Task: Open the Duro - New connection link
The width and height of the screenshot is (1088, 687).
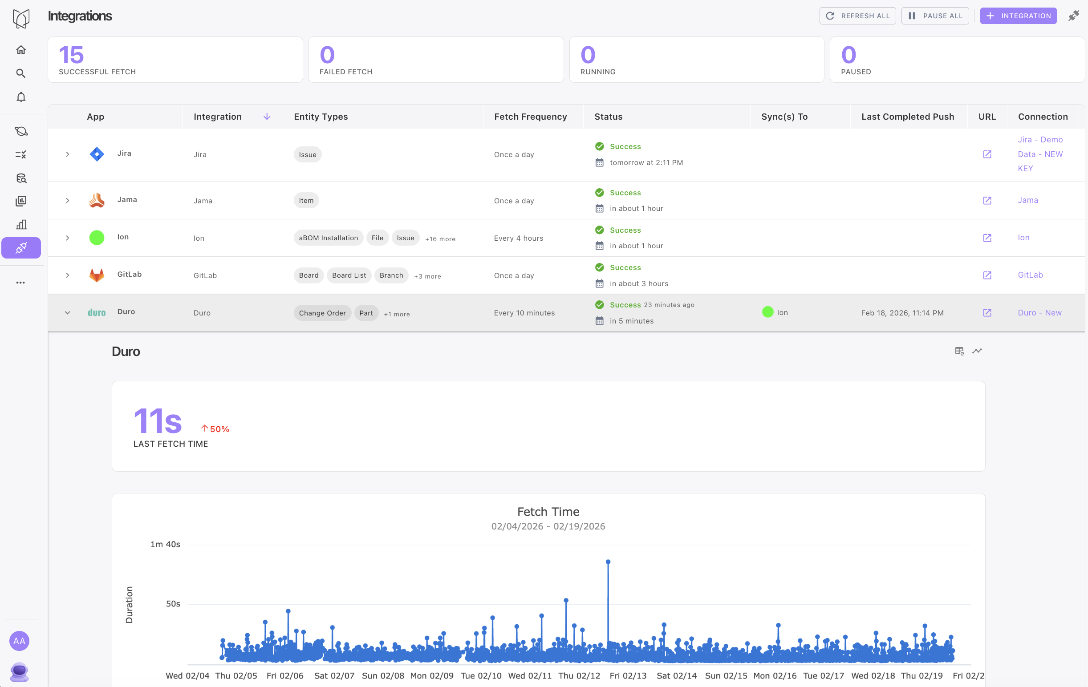Action: [1039, 312]
